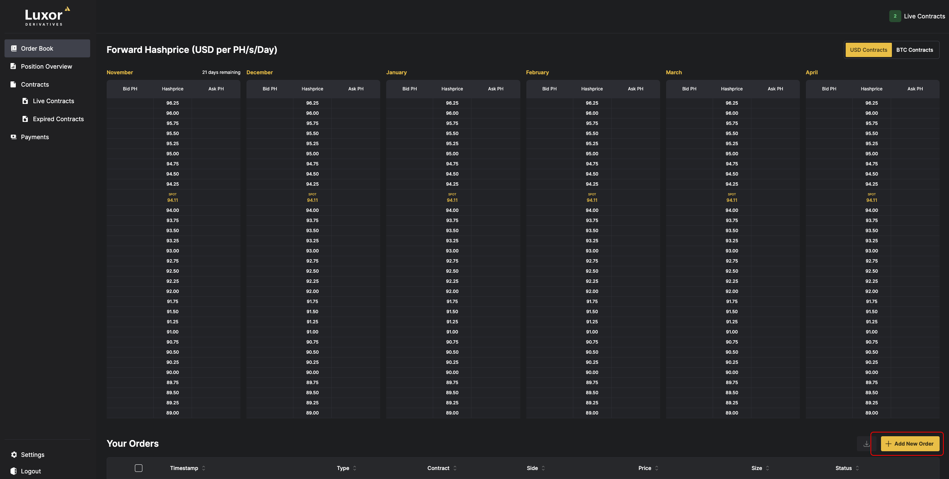The image size is (949, 479).
Task: Check the select-all checkbox in Your Orders
Action: (138, 468)
